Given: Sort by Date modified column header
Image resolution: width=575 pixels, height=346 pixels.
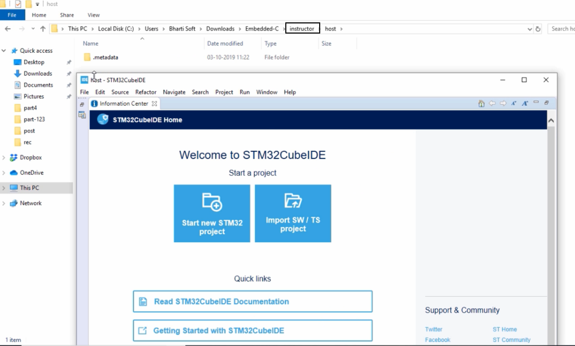Looking at the screenshot, I should (225, 43).
